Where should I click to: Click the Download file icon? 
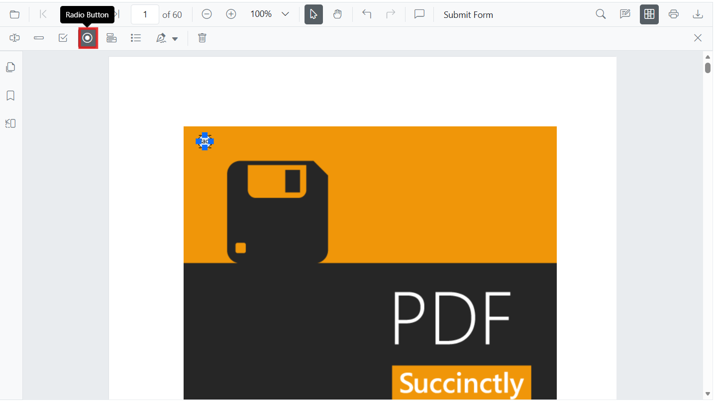(698, 14)
